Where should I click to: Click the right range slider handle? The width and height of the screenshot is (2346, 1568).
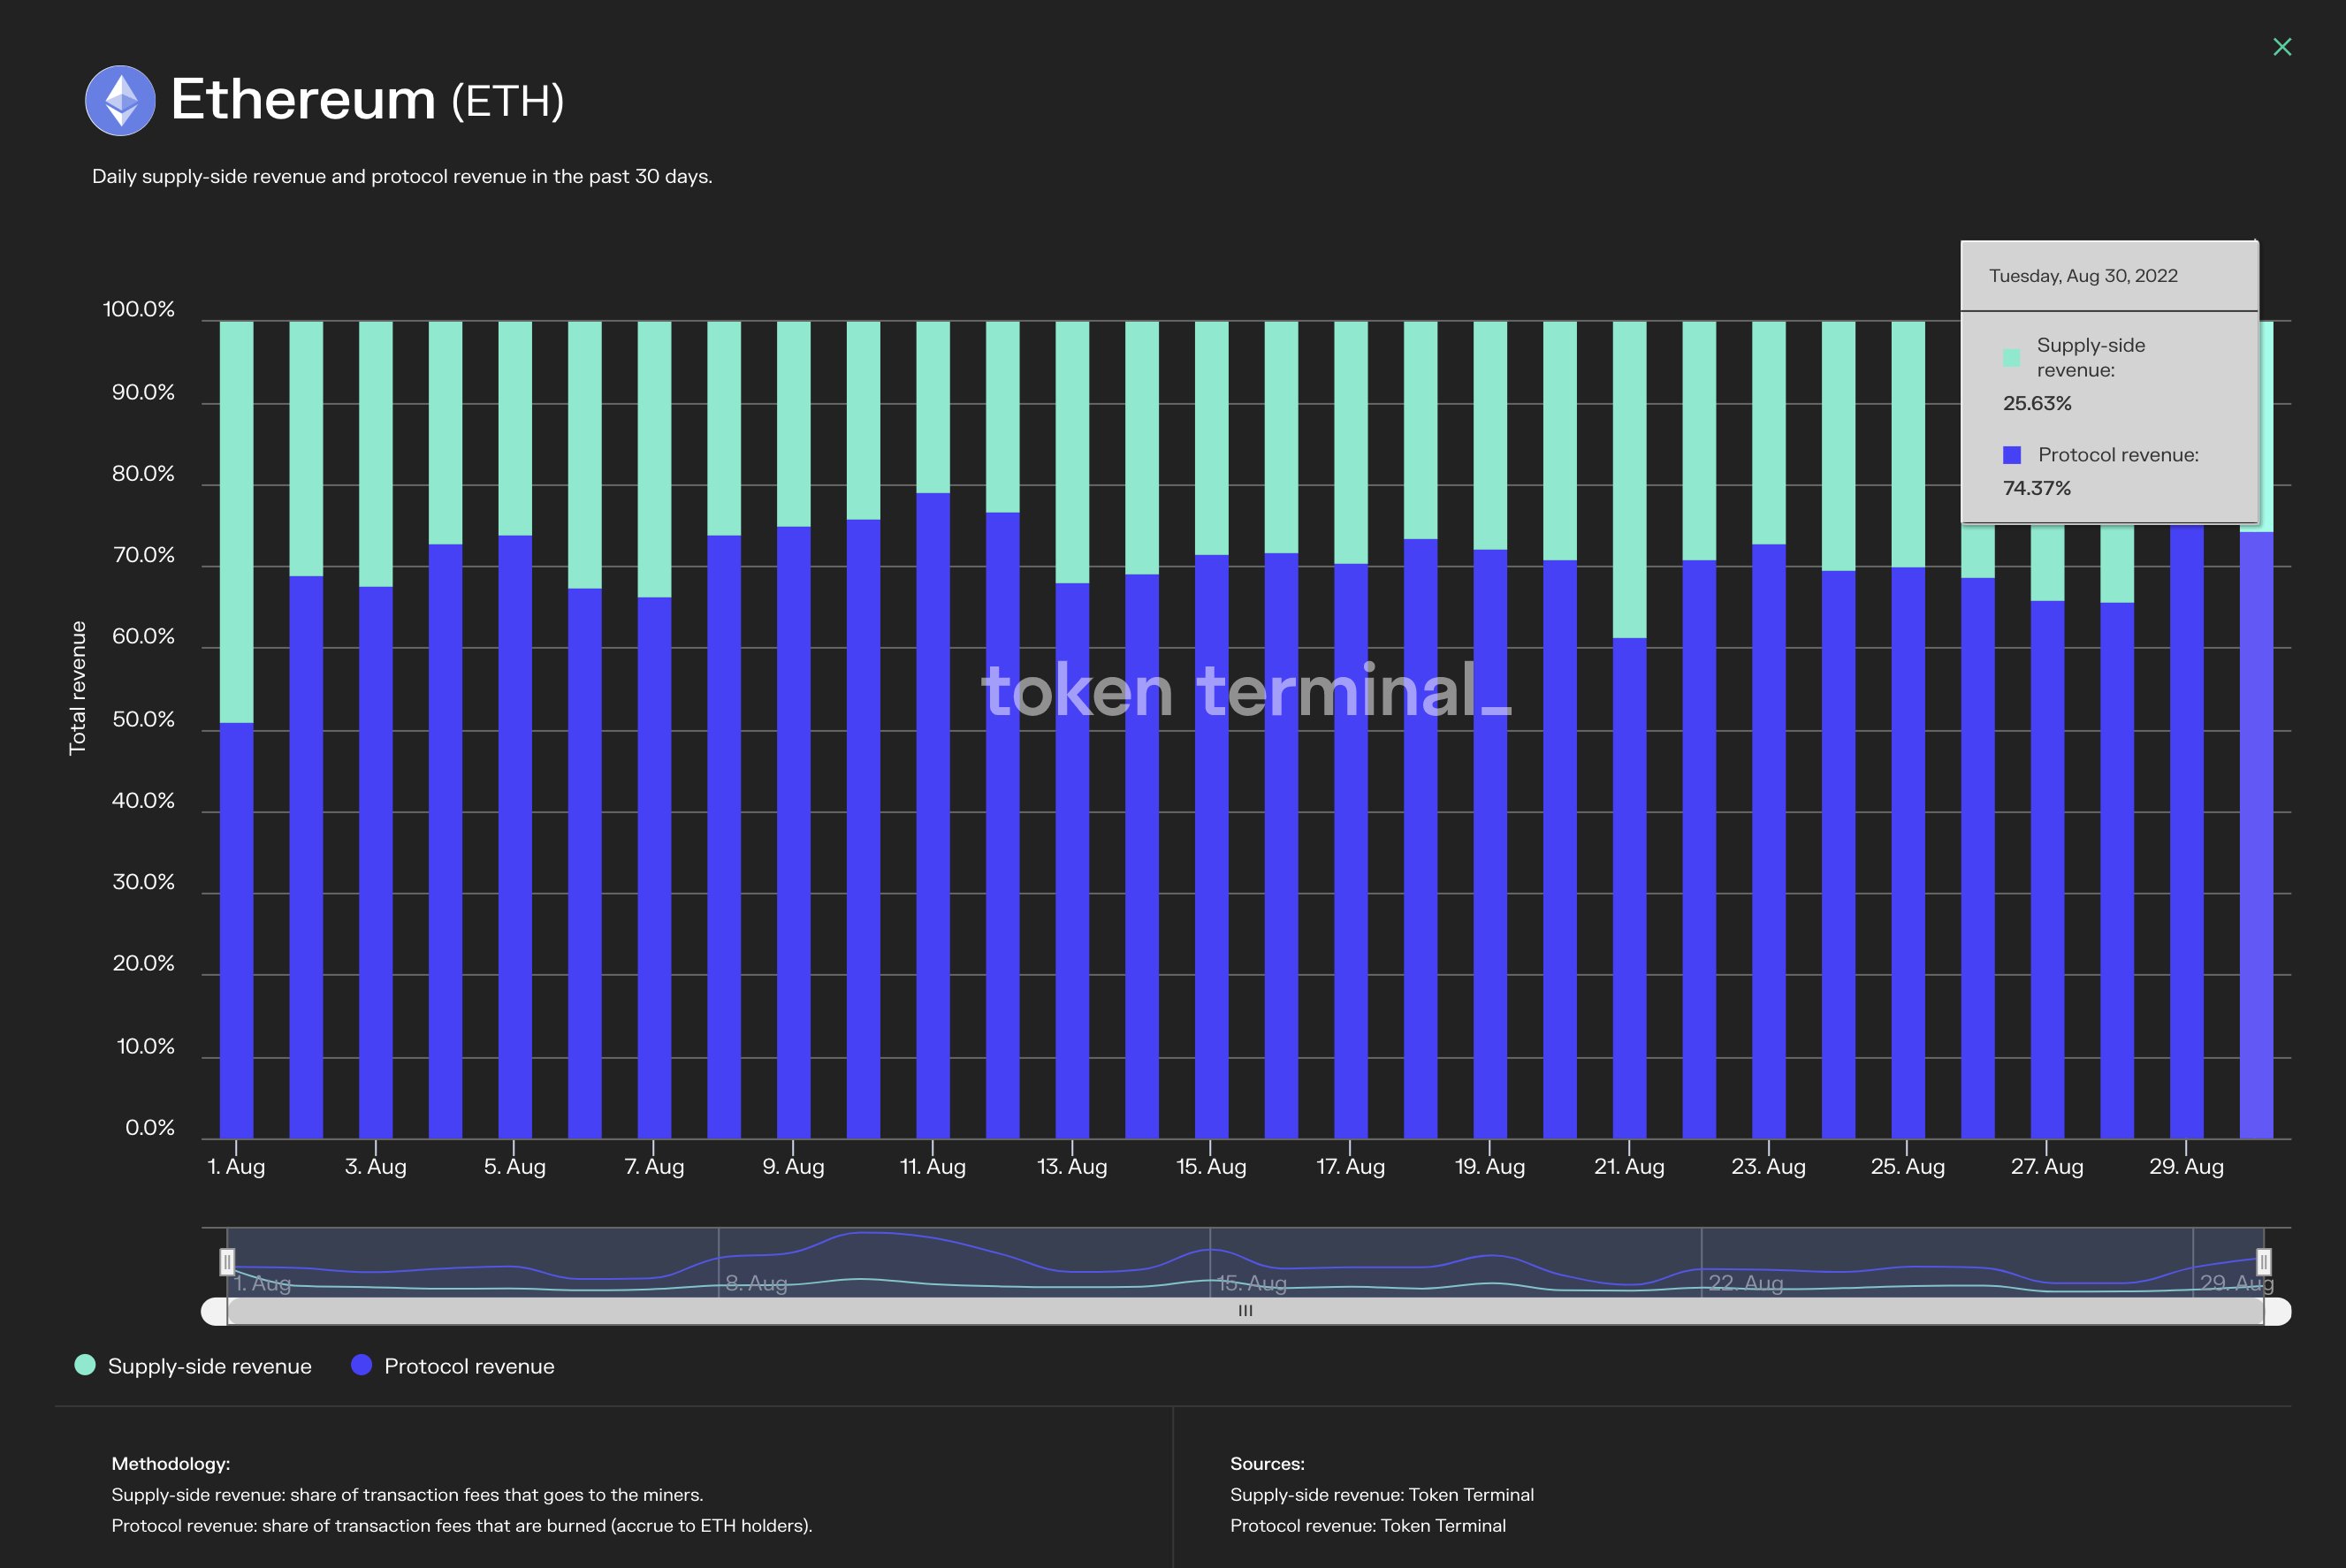pyautogui.click(x=2265, y=1262)
